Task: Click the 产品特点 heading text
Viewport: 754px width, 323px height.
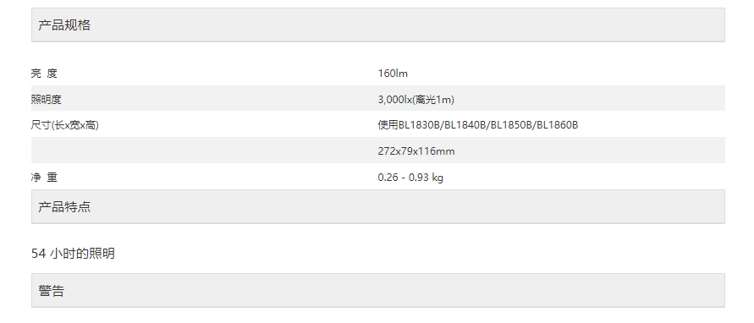Action: 64,206
